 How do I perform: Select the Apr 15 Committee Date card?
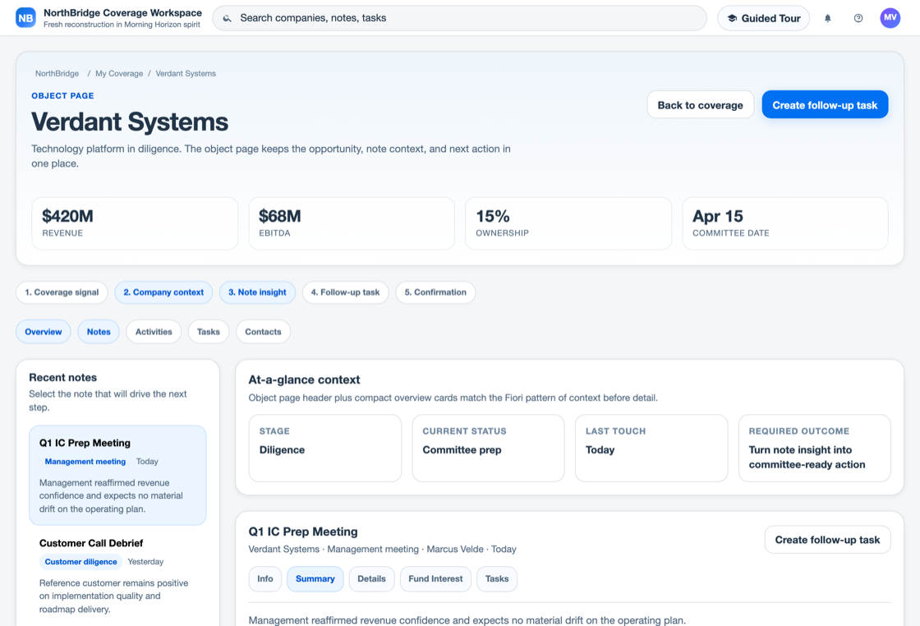click(x=785, y=223)
